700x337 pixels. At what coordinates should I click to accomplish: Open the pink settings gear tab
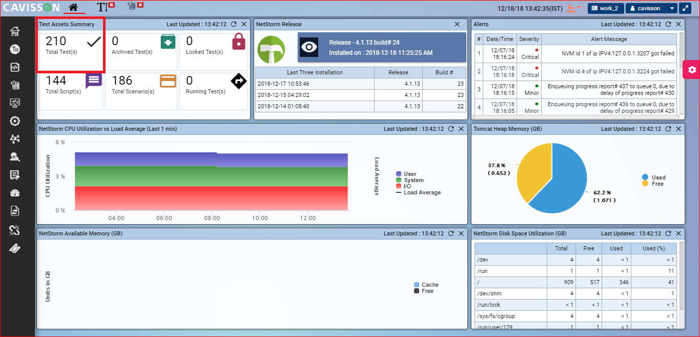(x=692, y=70)
